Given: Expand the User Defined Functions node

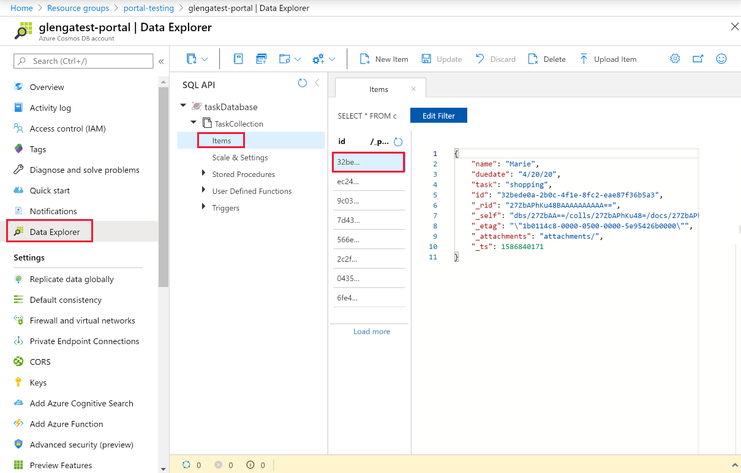Looking at the screenshot, I should (204, 190).
